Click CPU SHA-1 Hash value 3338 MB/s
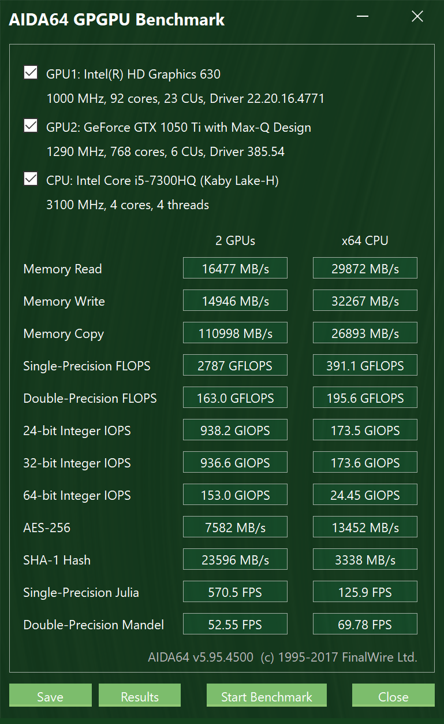This screenshot has height=724, width=444. coord(365,560)
